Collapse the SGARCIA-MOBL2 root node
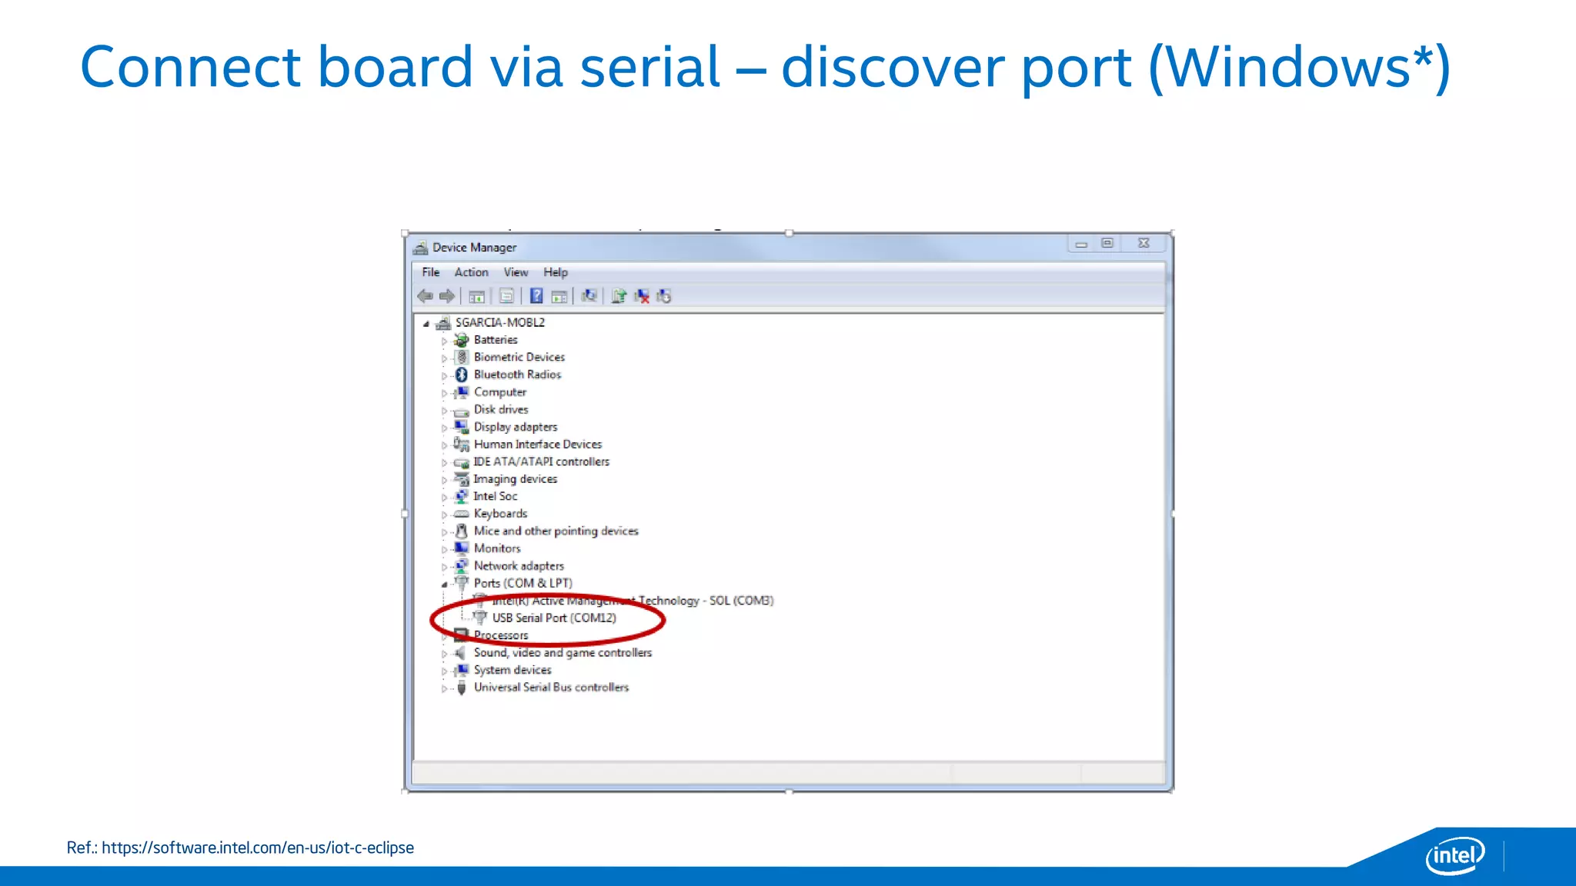 click(x=426, y=324)
